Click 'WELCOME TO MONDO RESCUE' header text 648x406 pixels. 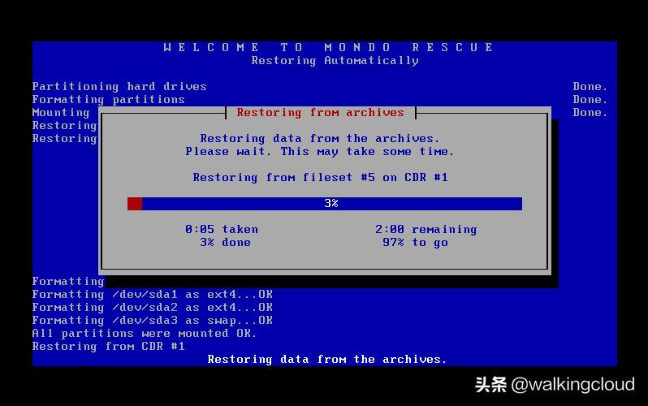click(328, 47)
